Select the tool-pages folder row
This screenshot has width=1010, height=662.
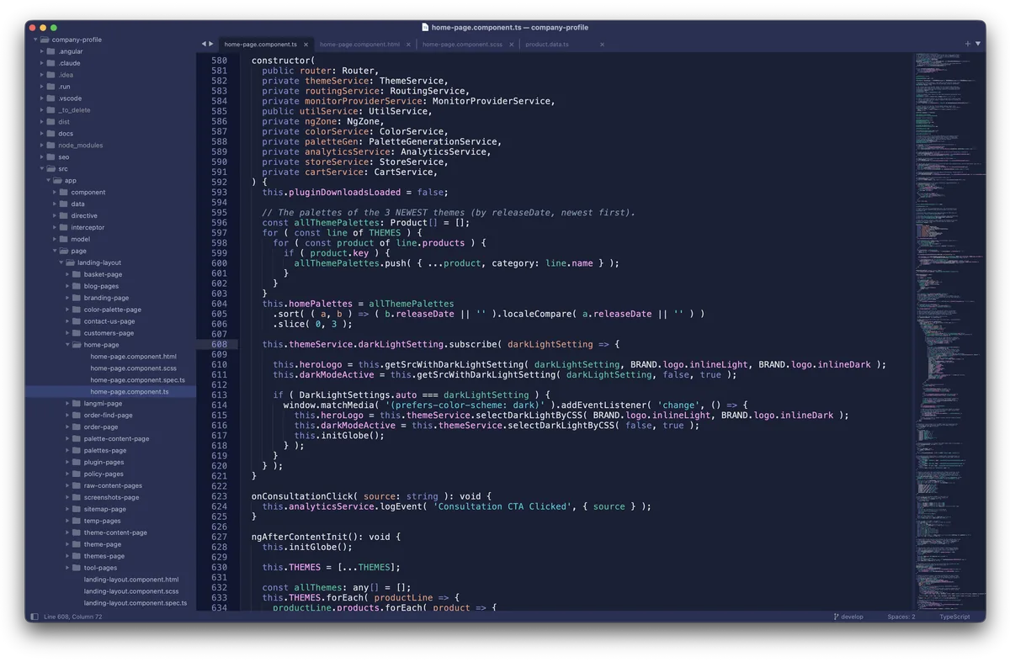tap(110, 568)
